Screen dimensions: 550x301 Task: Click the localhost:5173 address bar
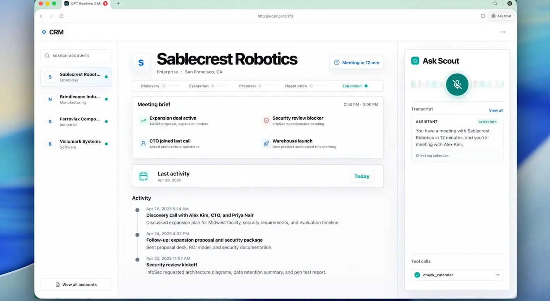tap(275, 16)
